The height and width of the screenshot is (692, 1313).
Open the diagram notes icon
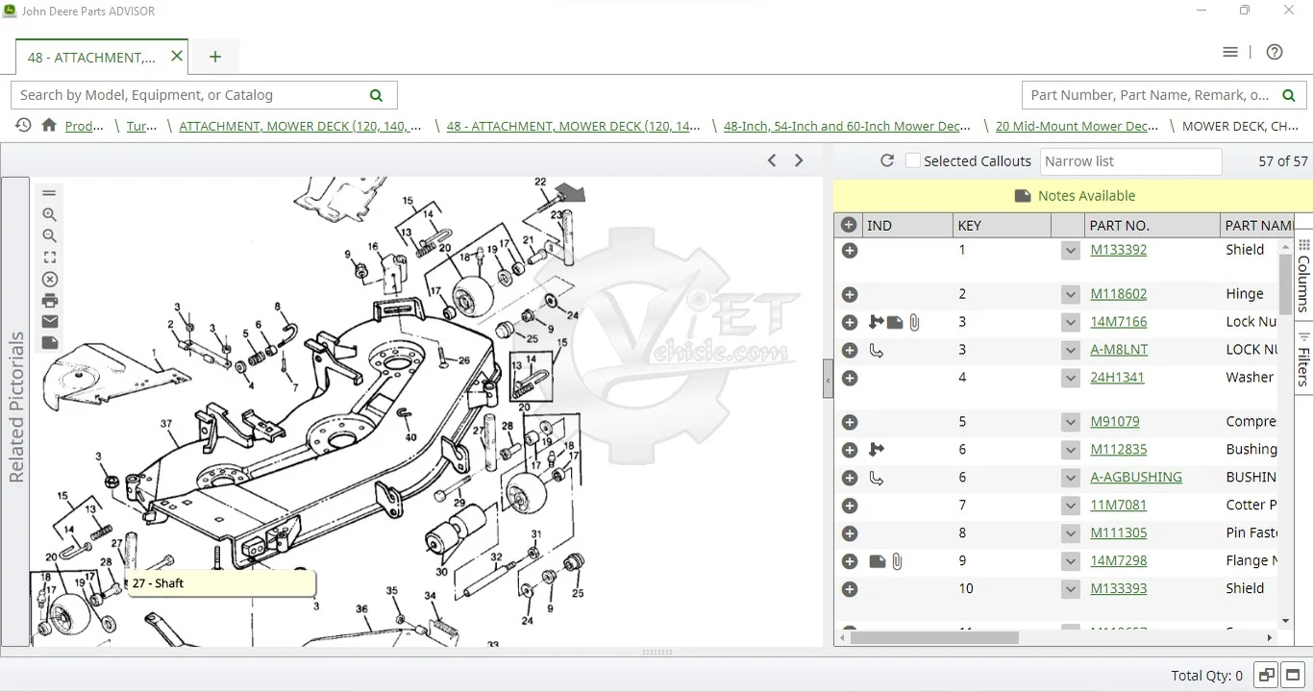click(x=50, y=343)
